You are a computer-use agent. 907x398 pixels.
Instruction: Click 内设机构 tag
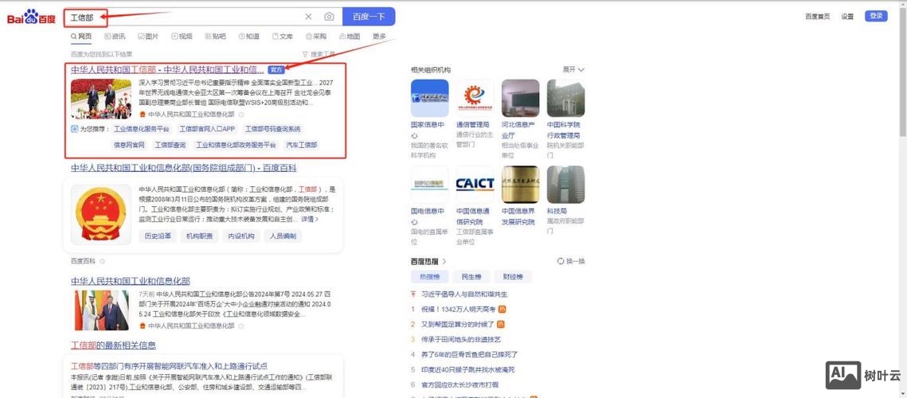click(241, 236)
